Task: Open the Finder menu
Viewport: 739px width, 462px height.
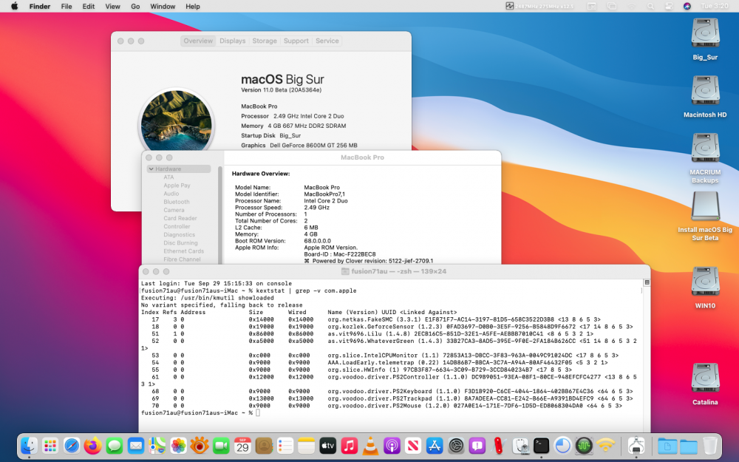Action: [40, 6]
